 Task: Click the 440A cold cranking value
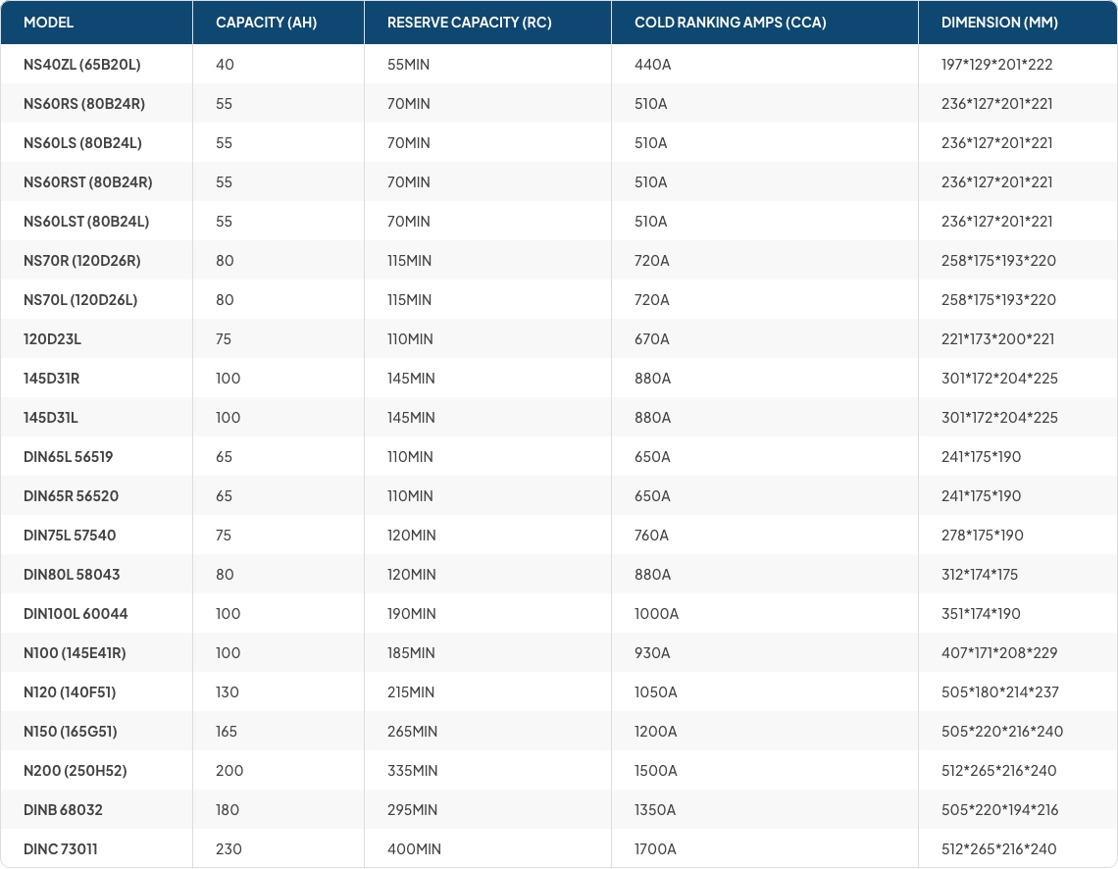click(x=651, y=65)
